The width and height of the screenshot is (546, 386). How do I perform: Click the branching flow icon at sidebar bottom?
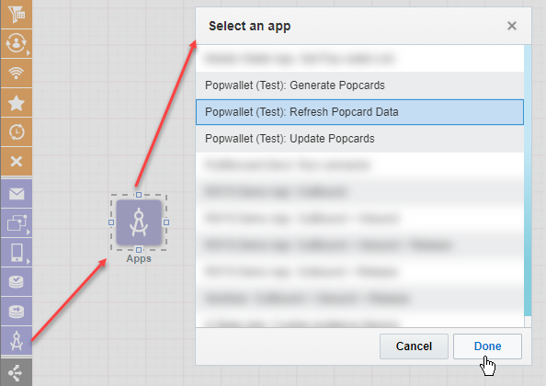point(16,373)
